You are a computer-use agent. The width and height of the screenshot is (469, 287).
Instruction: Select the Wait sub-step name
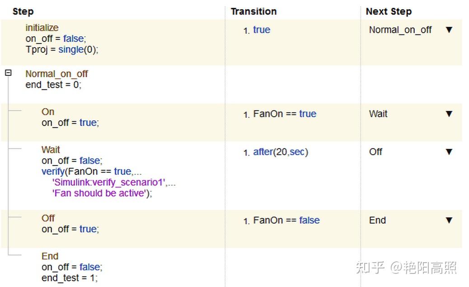(51, 150)
